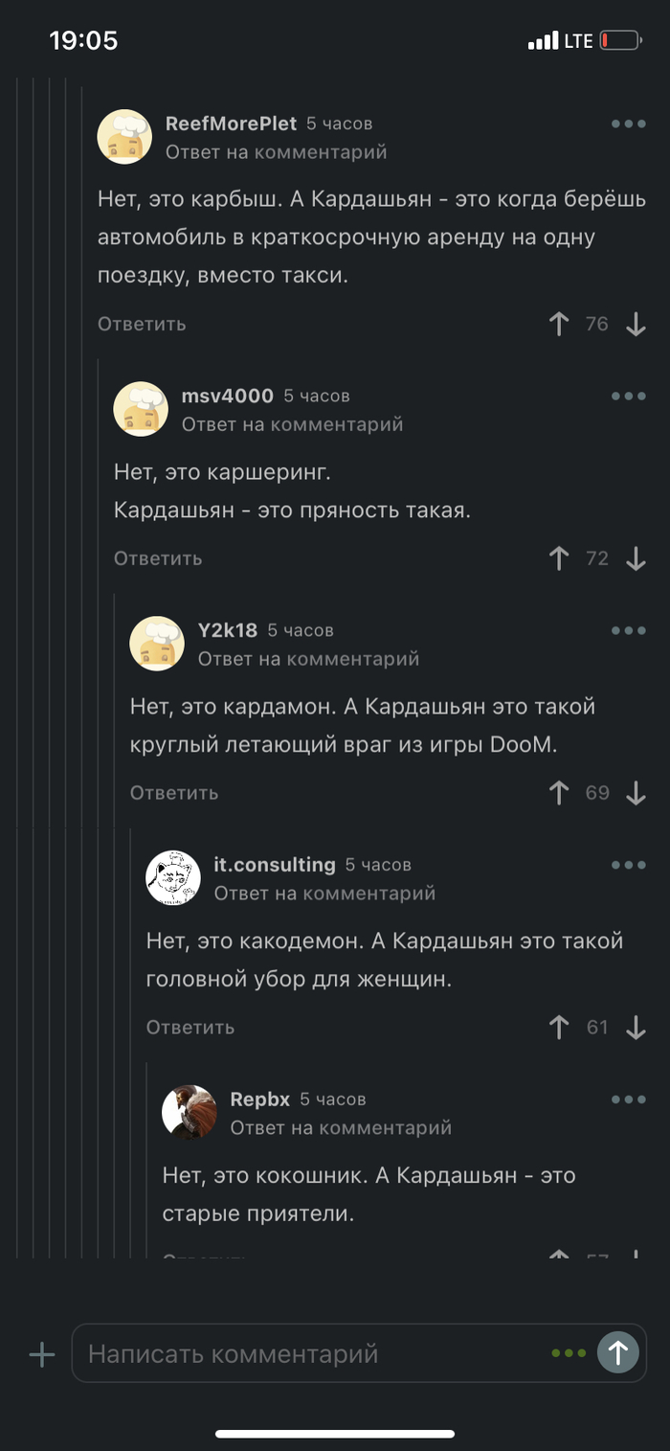The width and height of the screenshot is (670, 1451).
Task: Reply to ReefMorePlet's comment
Action: pyautogui.click(x=142, y=325)
